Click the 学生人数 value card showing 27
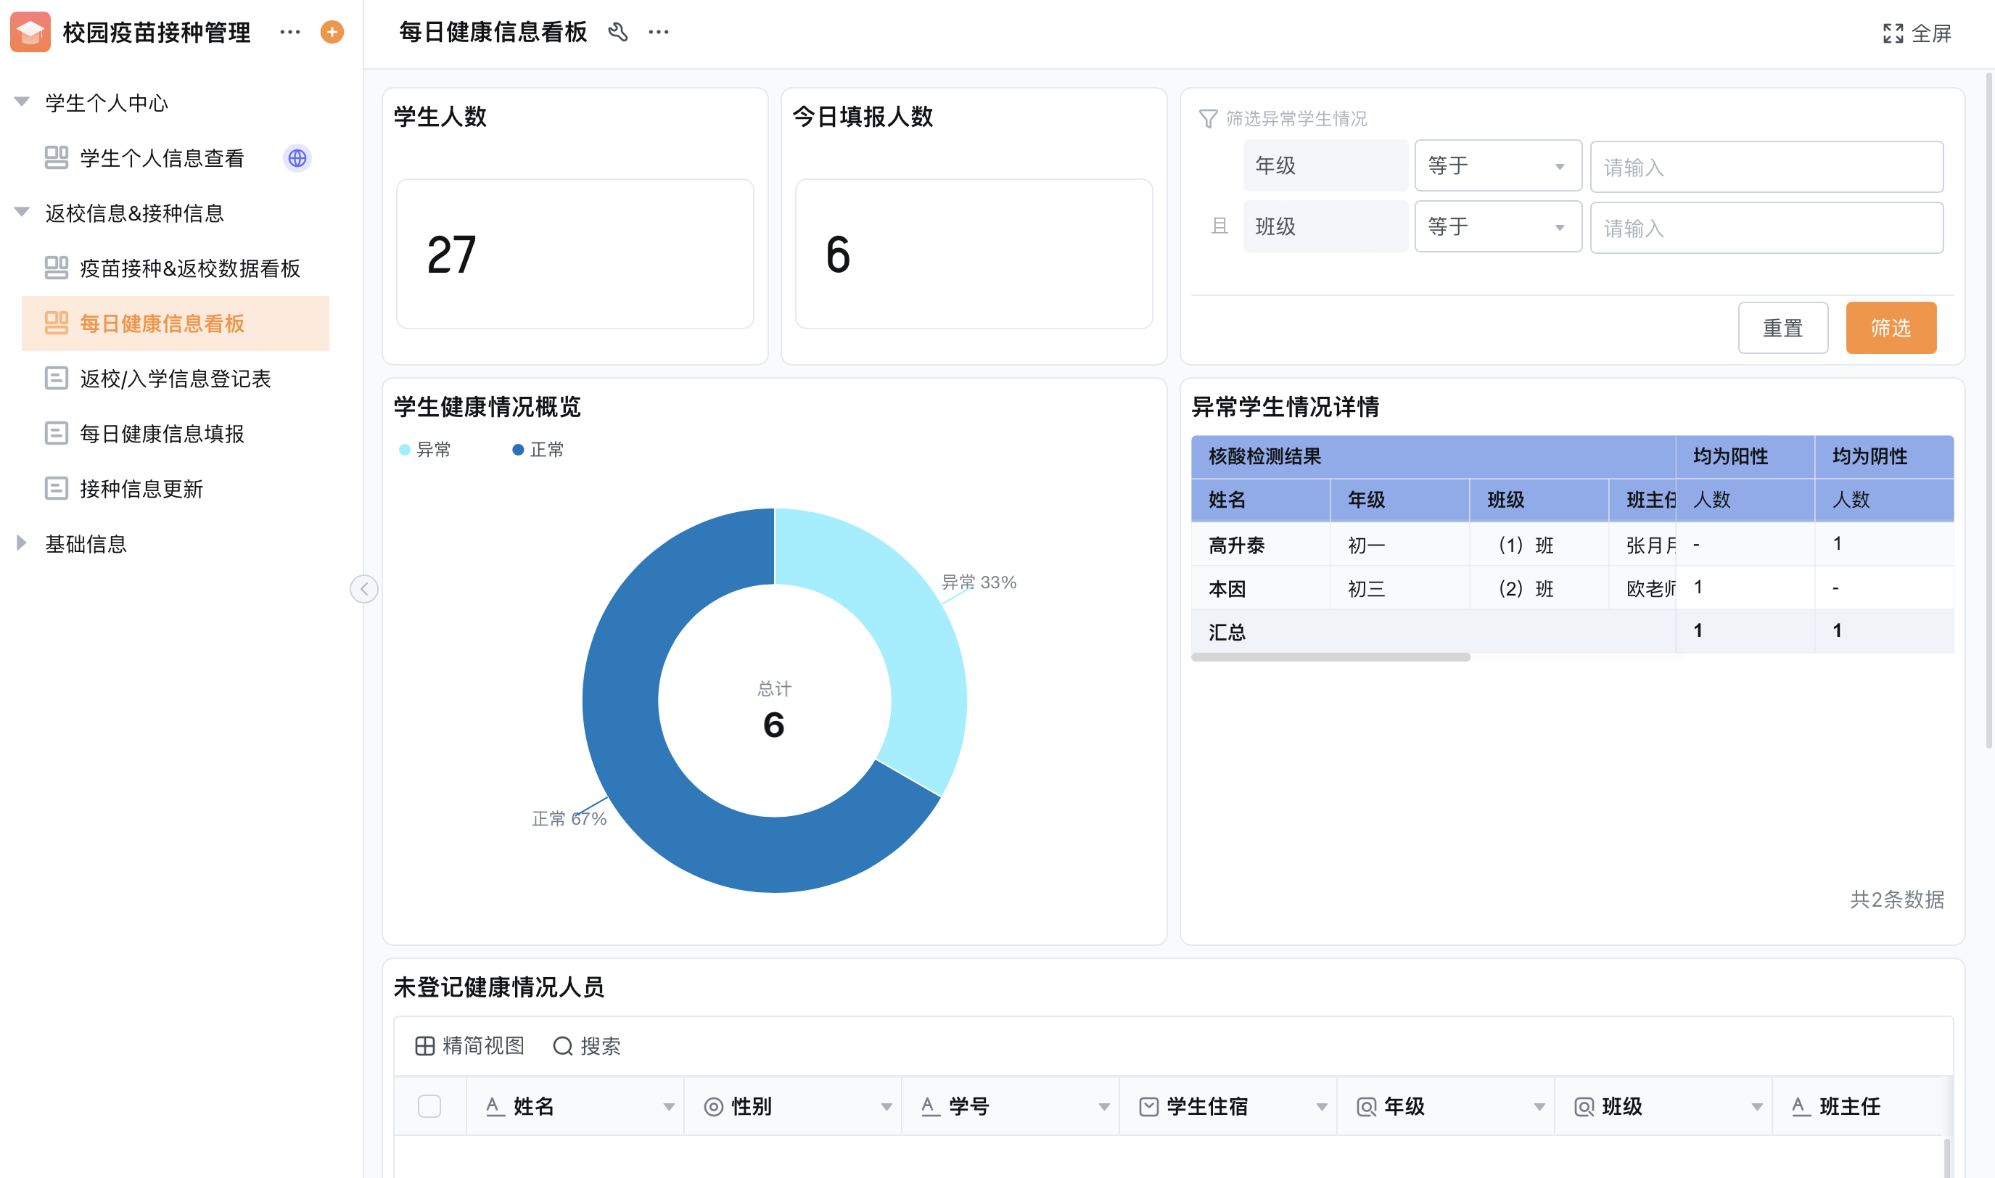1995x1178 pixels. 575,254
